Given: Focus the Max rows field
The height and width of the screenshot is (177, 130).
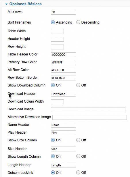Looking at the screenshot, I should point(63,12).
